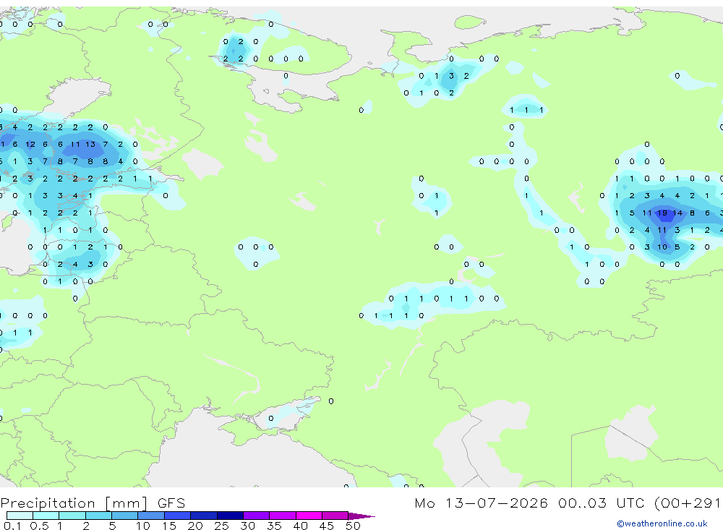Pick the 10–15 mm legend color swatch
The height and width of the screenshot is (530, 723).
click(x=151, y=516)
